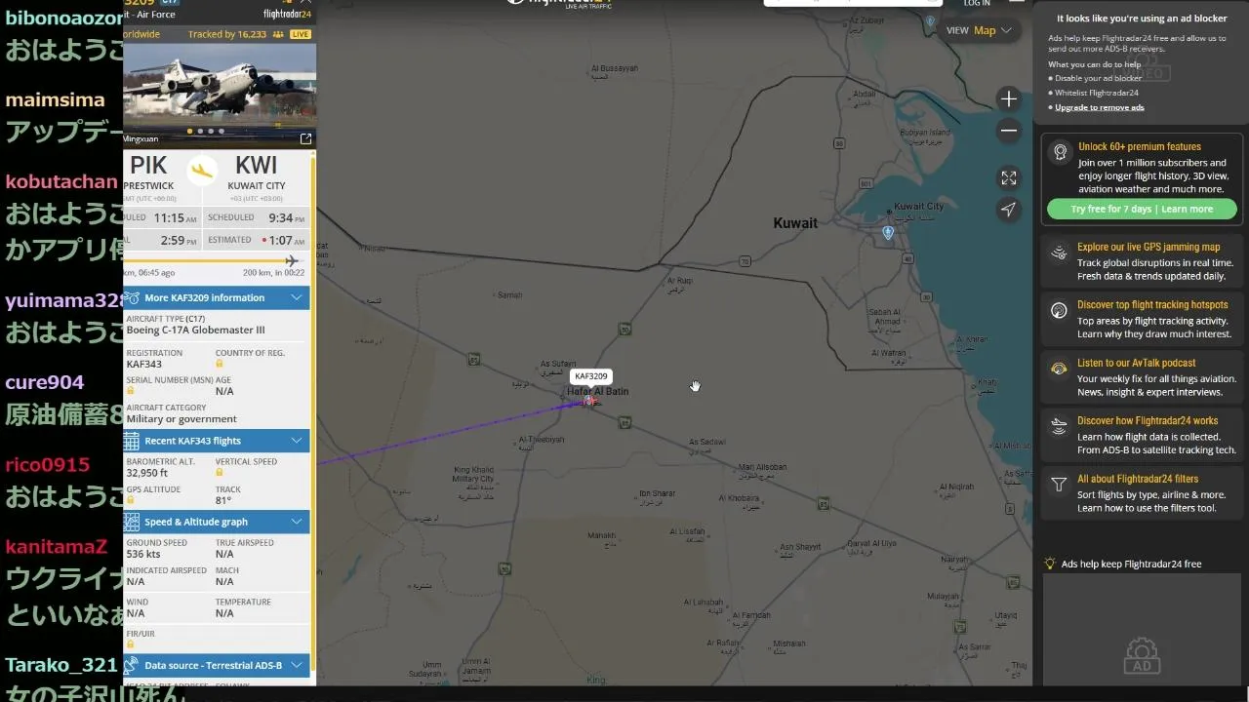Collapse the More KAF3209 information section

217,297
